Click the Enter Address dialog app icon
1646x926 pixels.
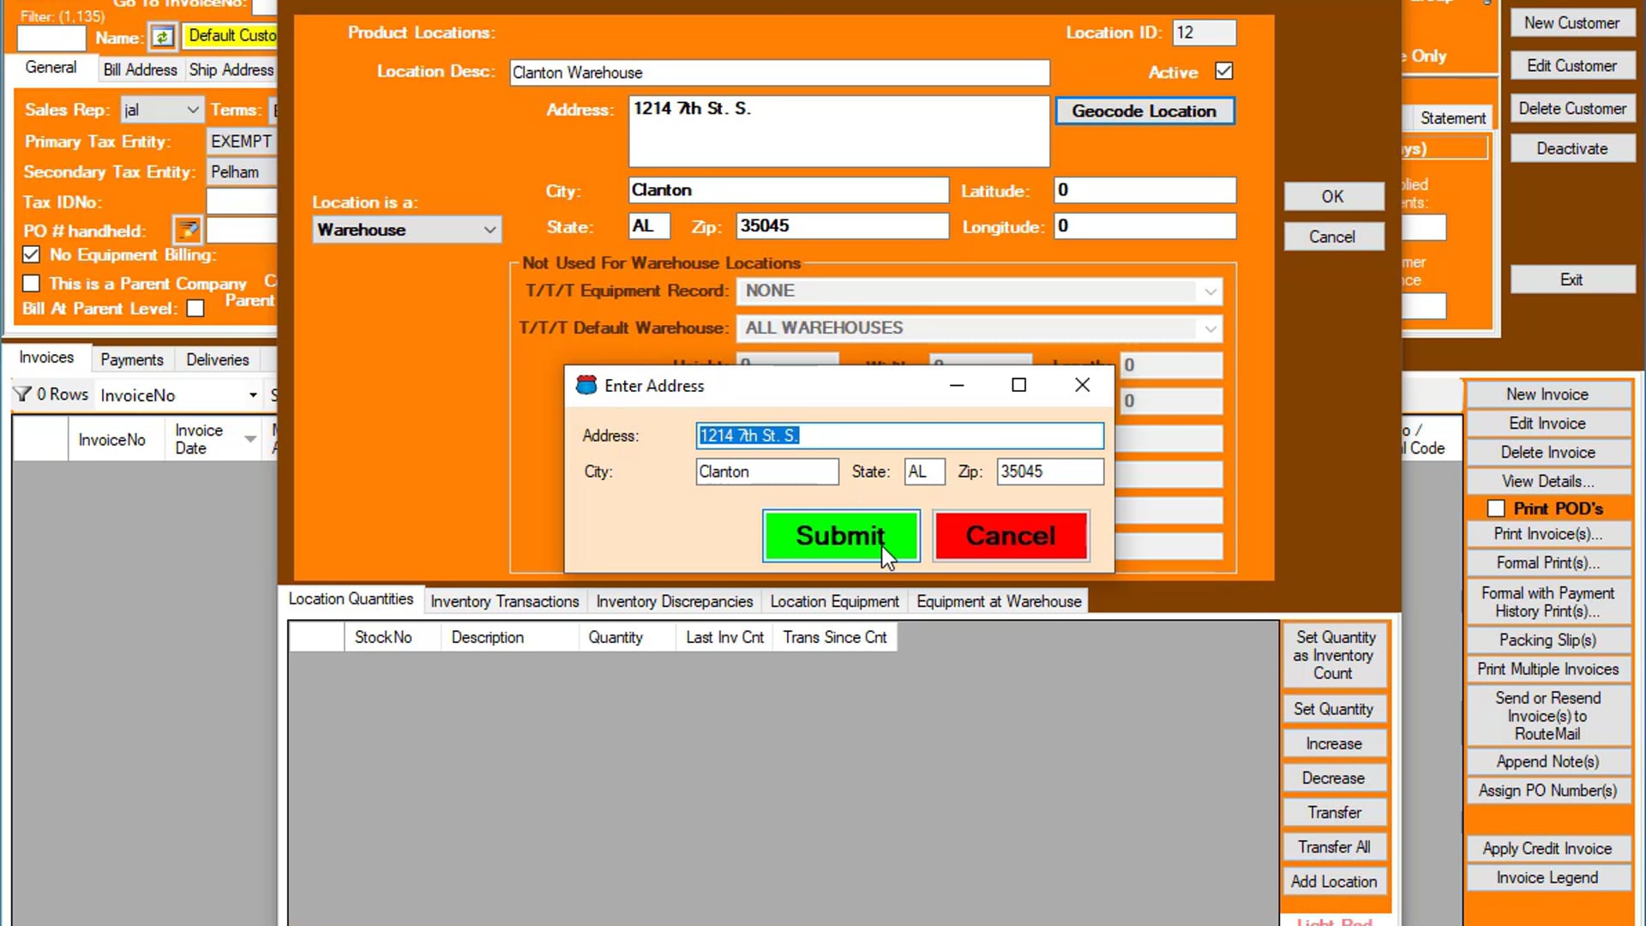(x=586, y=385)
